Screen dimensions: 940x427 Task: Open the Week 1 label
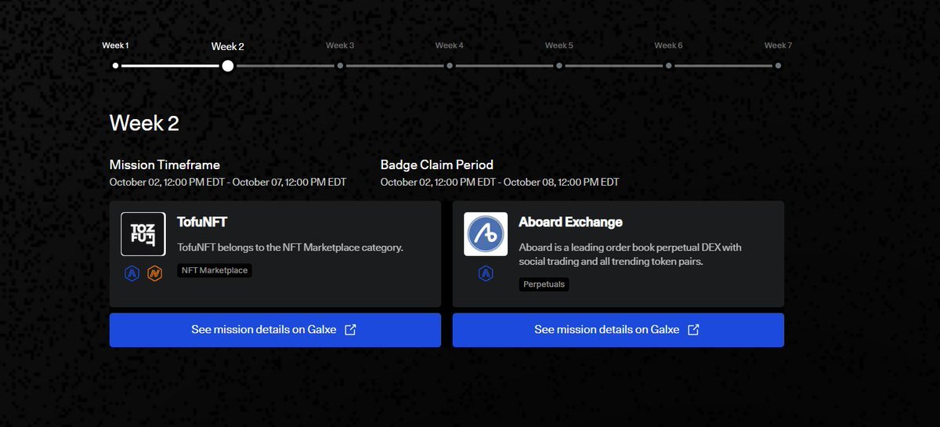coord(115,45)
